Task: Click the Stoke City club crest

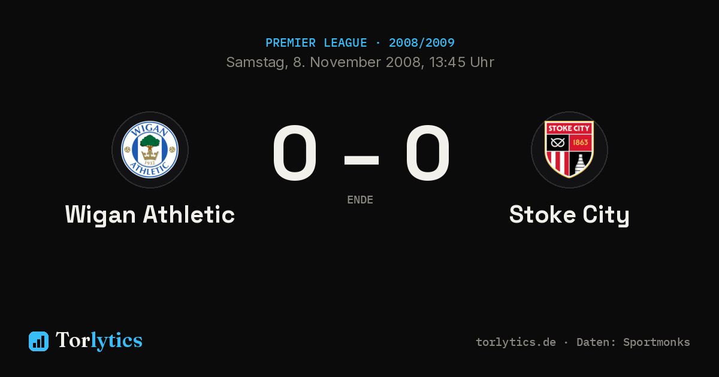Action: (x=569, y=150)
